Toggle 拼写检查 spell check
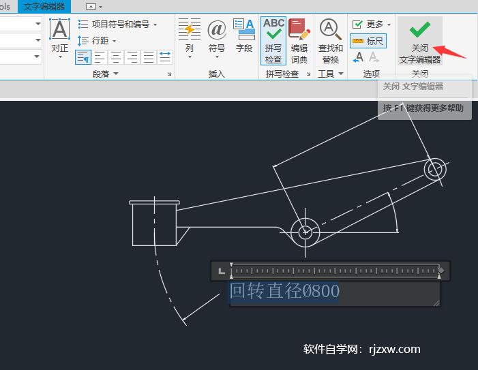478x370 pixels. (x=273, y=40)
